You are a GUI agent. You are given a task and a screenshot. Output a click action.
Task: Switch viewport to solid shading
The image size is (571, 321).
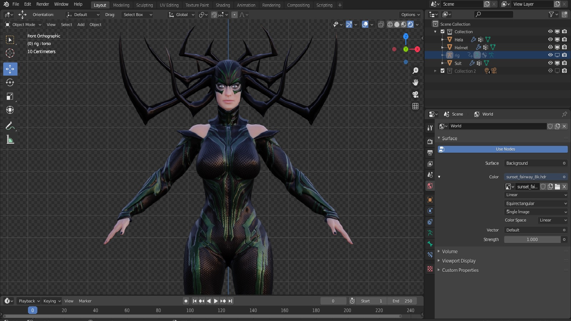coord(397,25)
